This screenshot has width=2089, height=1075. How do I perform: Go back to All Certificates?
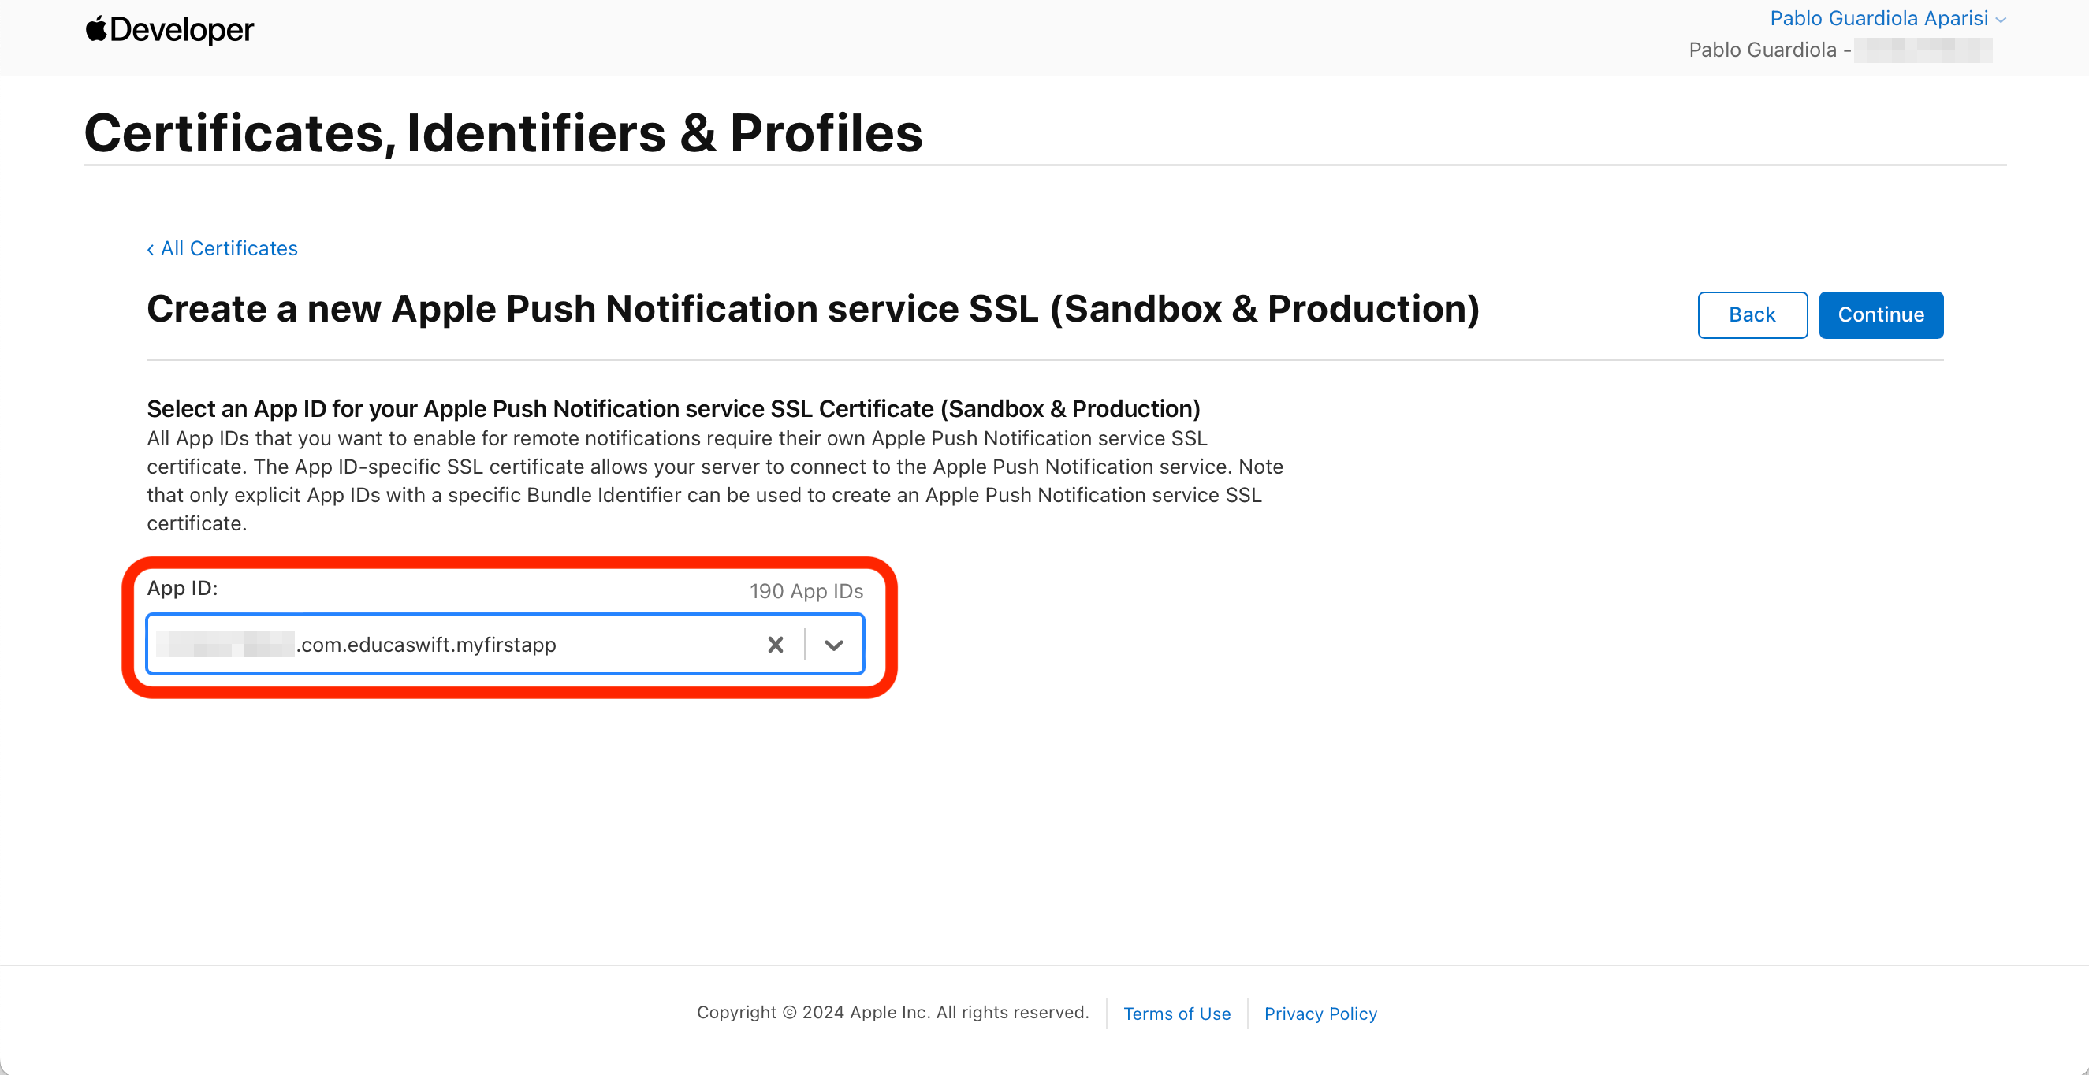[229, 249]
